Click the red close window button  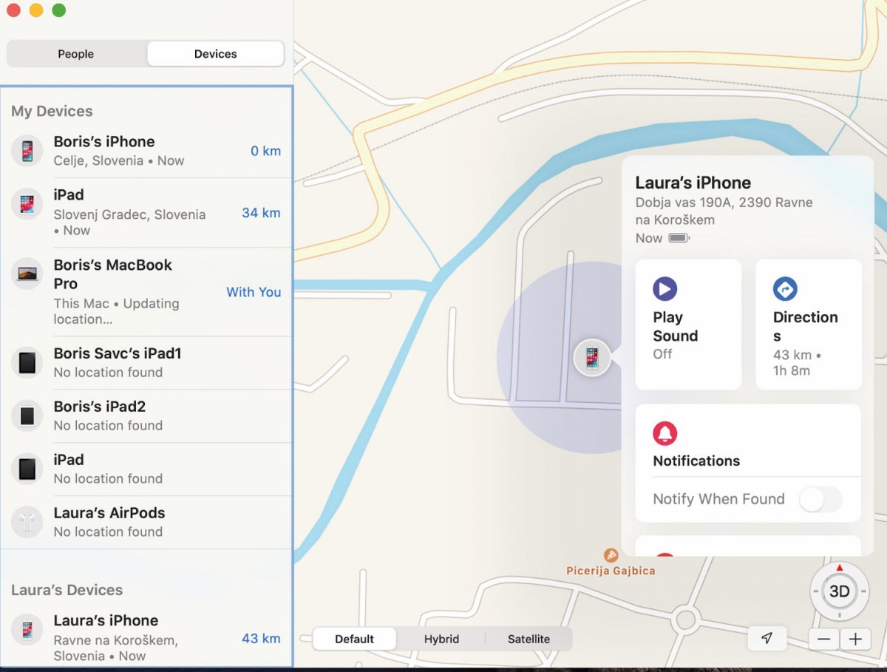pos(13,10)
